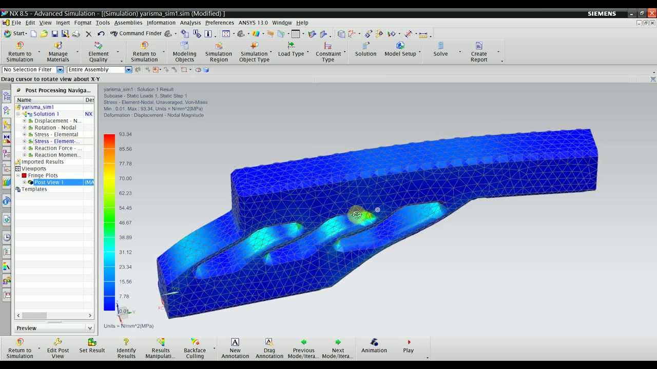Click Create Report
The height and width of the screenshot is (369, 657).
pyautogui.click(x=479, y=52)
